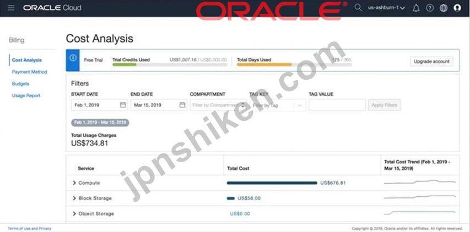Open the Budgets section

pyautogui.click(x=21, y=84)
